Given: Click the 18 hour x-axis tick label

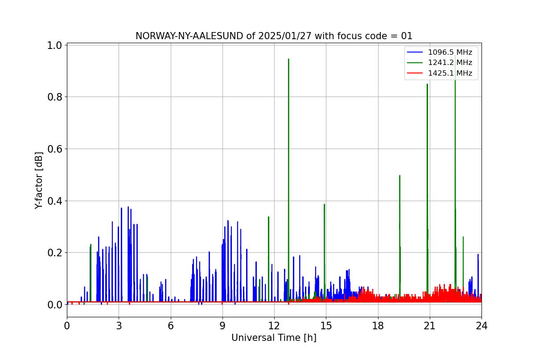Looking at the screenshot, I should pos(378,325).
